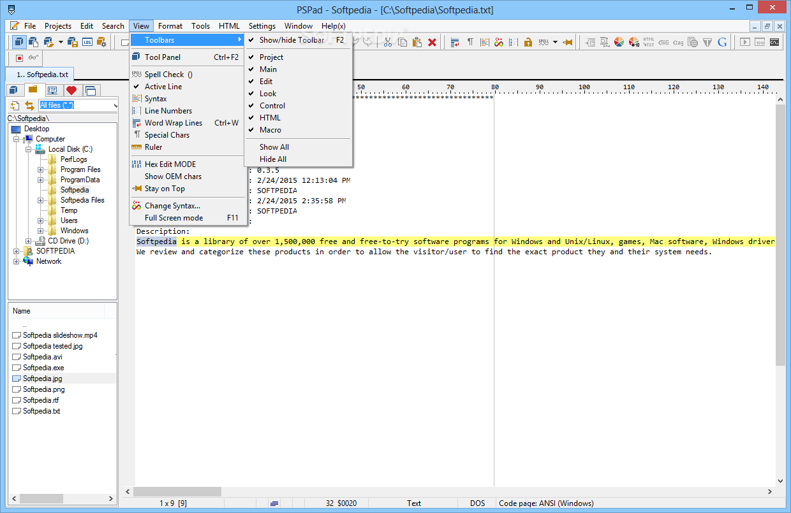Click the red X delete icon

pyautogui.click(x=432, y=42)
